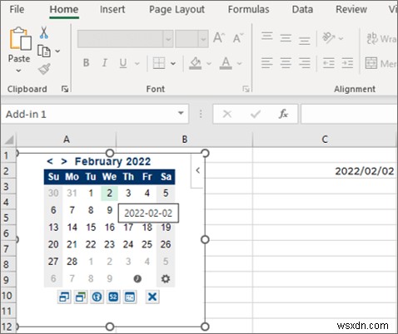Toggle Center alignment
The image size is (398, 334).
point(286,63)
